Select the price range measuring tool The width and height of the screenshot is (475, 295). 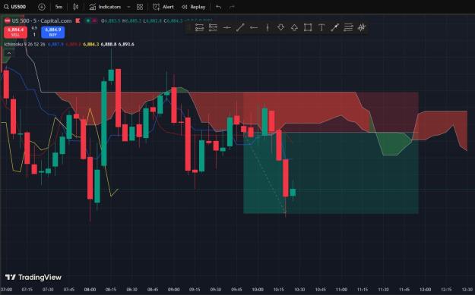click(334, 27)
